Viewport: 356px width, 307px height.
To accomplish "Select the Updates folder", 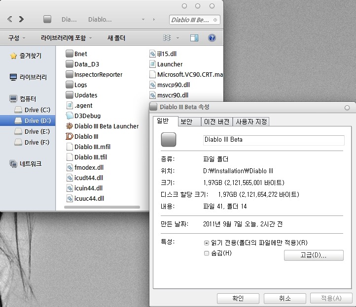I will 81,95.
